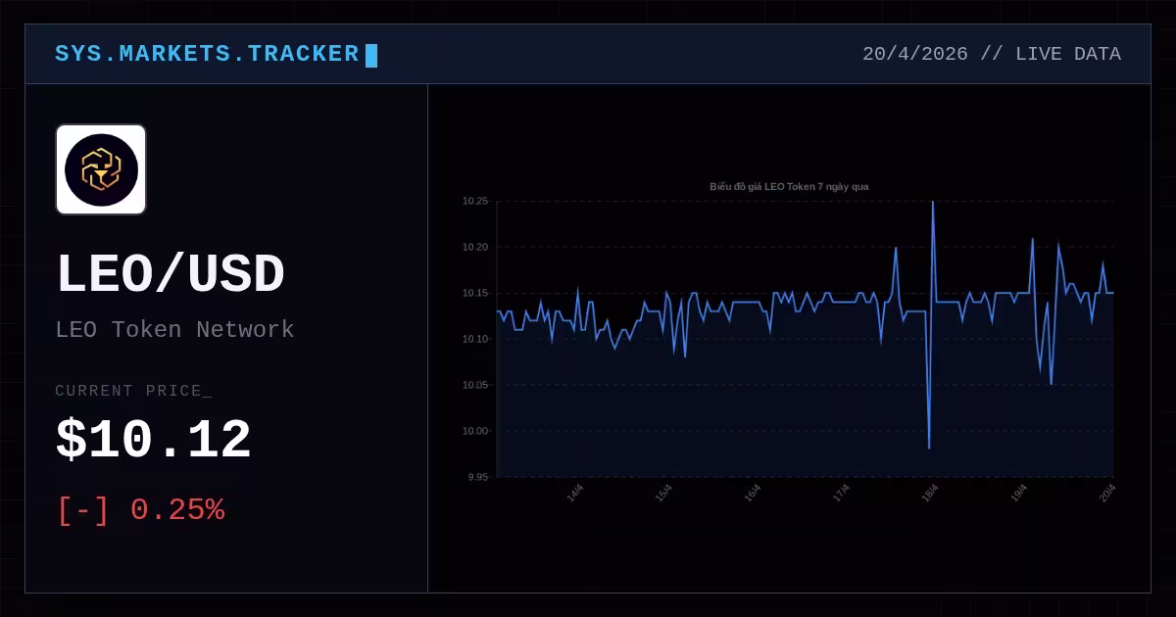Click the [-] 0.25% change indicator

click(141, 510)
